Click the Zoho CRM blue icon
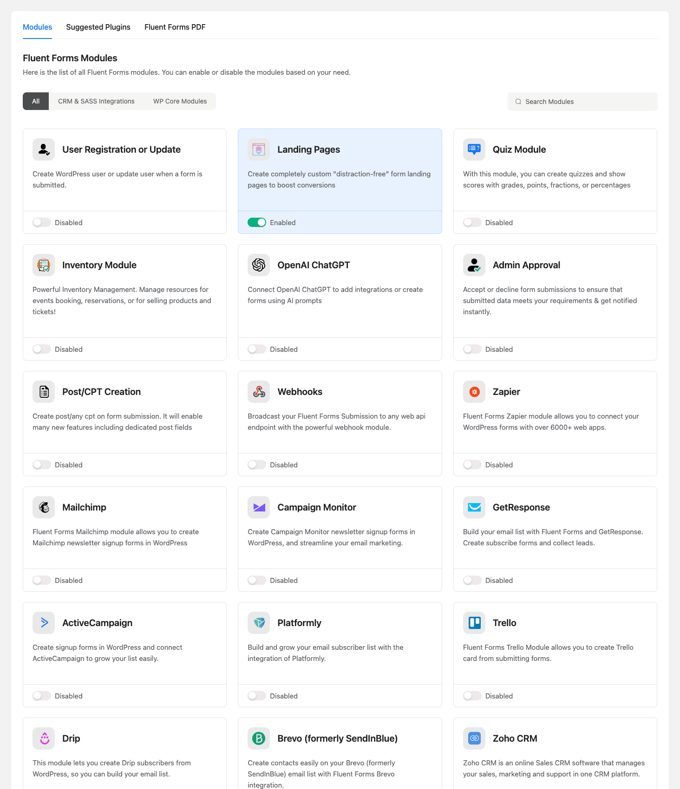680x789 pixels. click(474, 738)
